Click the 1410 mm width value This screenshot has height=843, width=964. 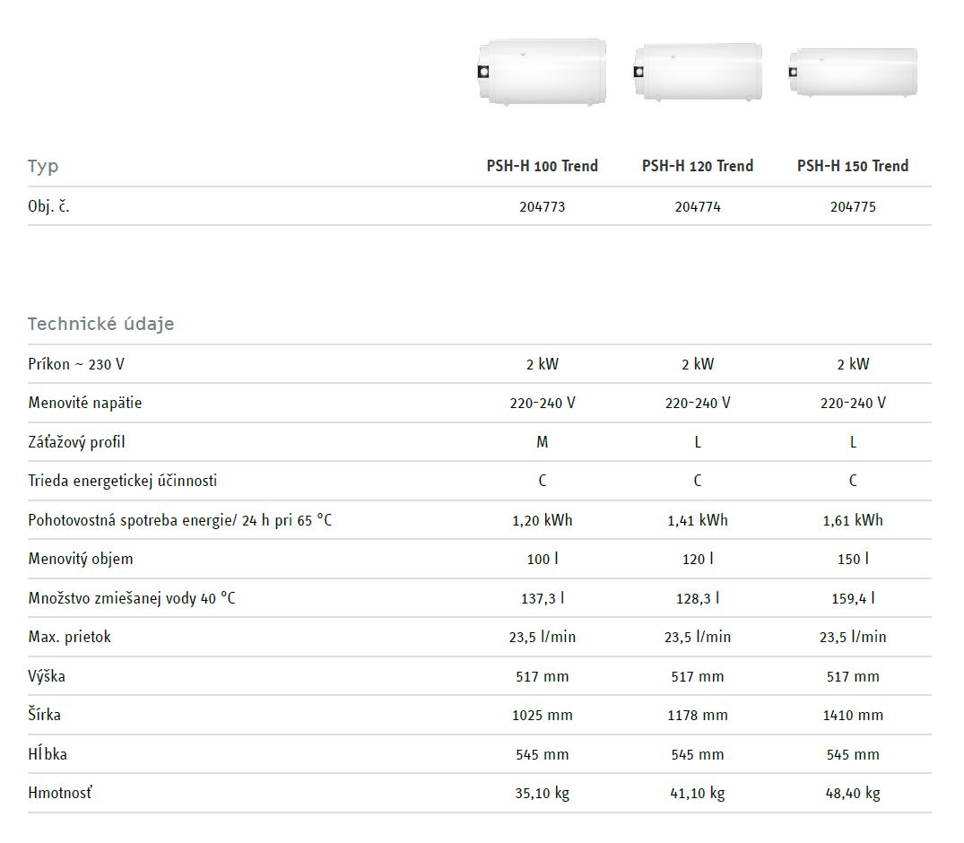click(852, 716)
